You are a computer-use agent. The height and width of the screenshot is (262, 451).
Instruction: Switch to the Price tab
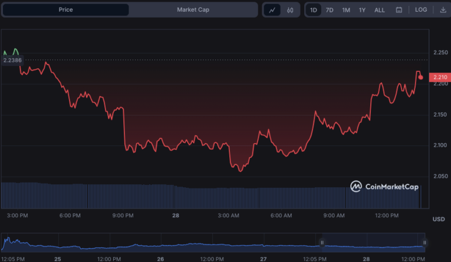[65, 10]
